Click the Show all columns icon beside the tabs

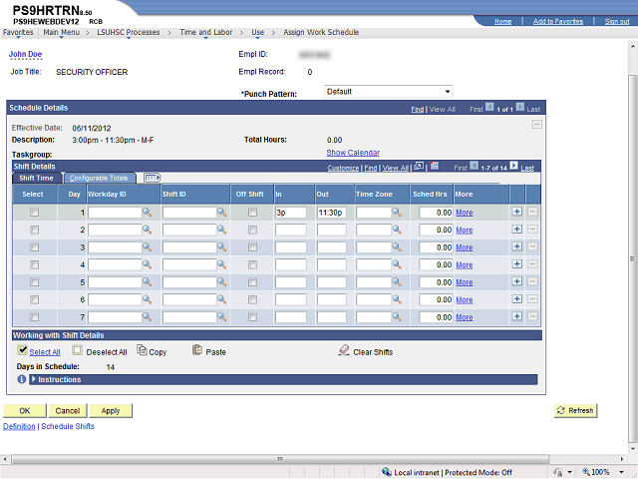point(152,178)
